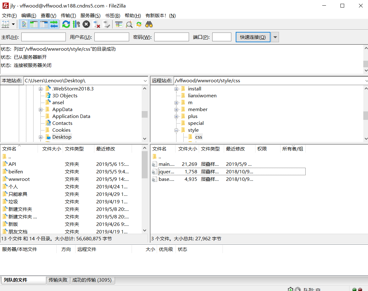This screenshot has width=368, height=291.
Task: Open the 书签(B) menu
Action: pyautogui.click(x=113, y=15)
